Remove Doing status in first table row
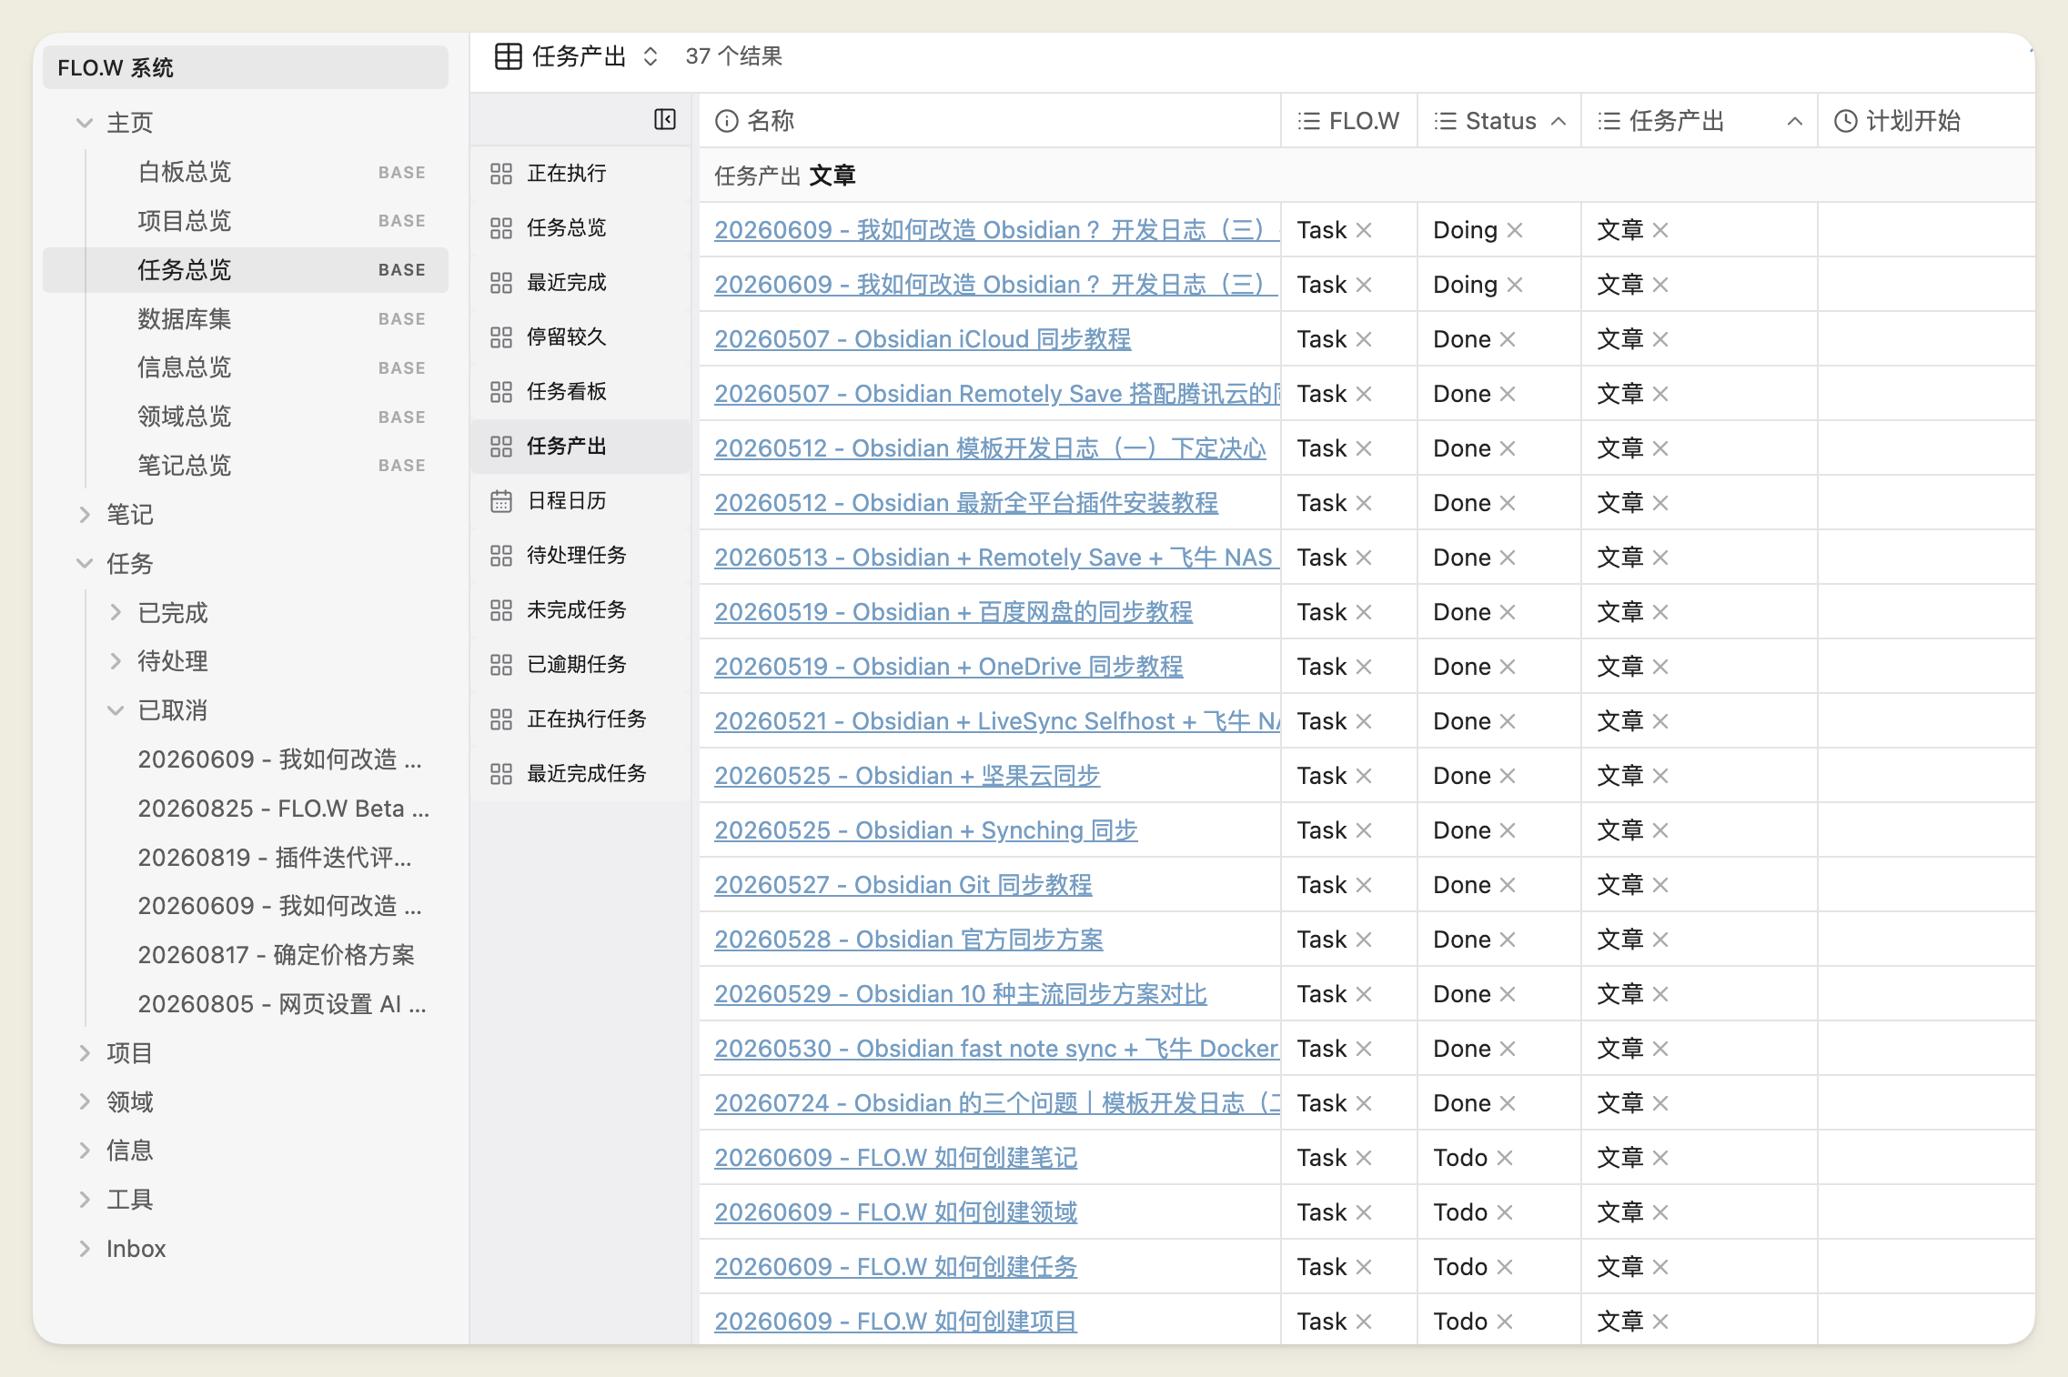 tap(1515, 231)
